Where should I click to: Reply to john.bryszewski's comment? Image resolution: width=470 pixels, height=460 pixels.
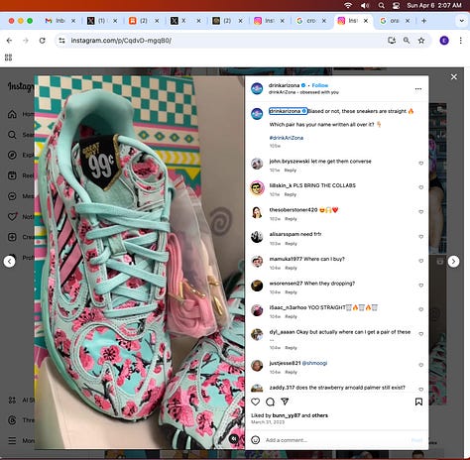tap(291, 171)
